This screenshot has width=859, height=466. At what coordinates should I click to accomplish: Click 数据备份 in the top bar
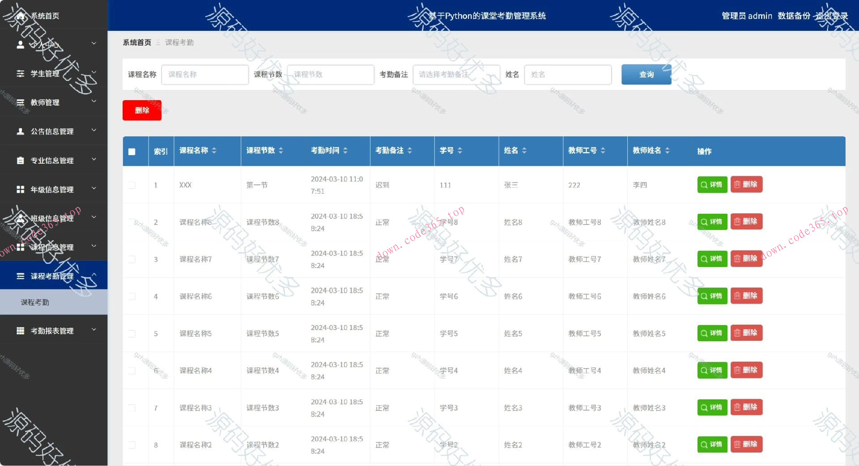coord(793,16)
